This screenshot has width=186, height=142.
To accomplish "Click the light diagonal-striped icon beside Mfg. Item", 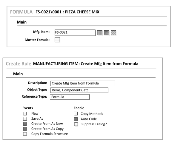I will click(x=113, y=32).
